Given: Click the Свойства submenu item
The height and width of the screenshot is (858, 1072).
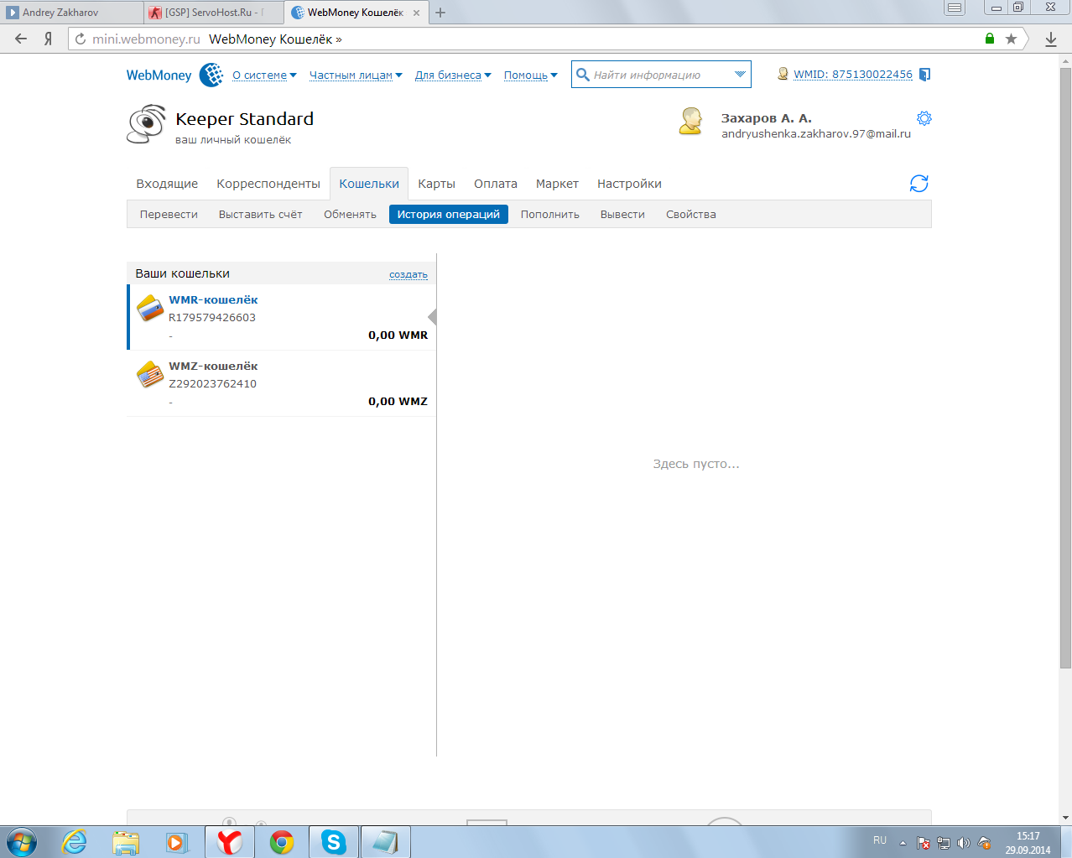Looking at the screenshot, I should 691,214.
